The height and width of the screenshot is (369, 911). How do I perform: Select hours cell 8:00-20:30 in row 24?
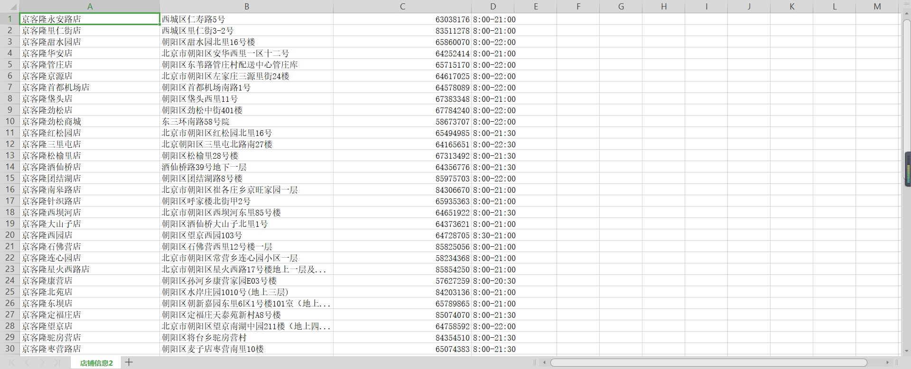[x=493, y=280]
